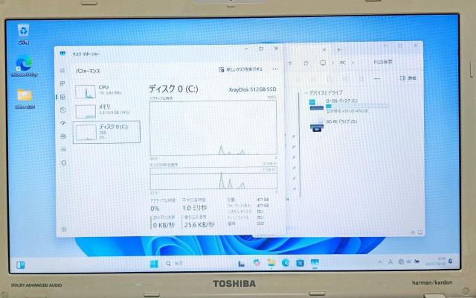Open Copilot icon on taskbar
The height and width of the screenshot is (298, 476).
tap(257, 263)
